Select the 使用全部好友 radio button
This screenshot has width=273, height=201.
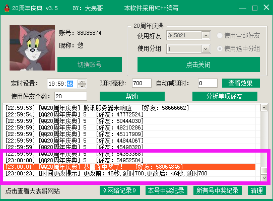[x=220, y=36]
